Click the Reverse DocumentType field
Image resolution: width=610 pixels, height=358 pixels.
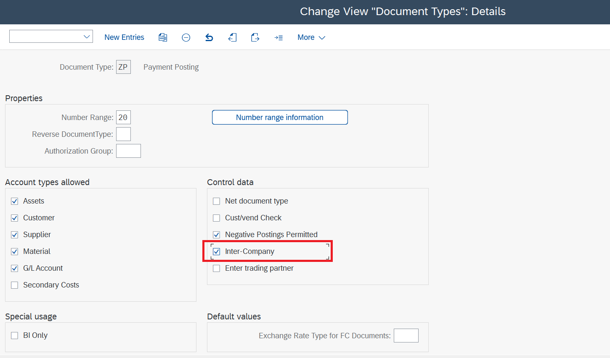coord(123,134)
